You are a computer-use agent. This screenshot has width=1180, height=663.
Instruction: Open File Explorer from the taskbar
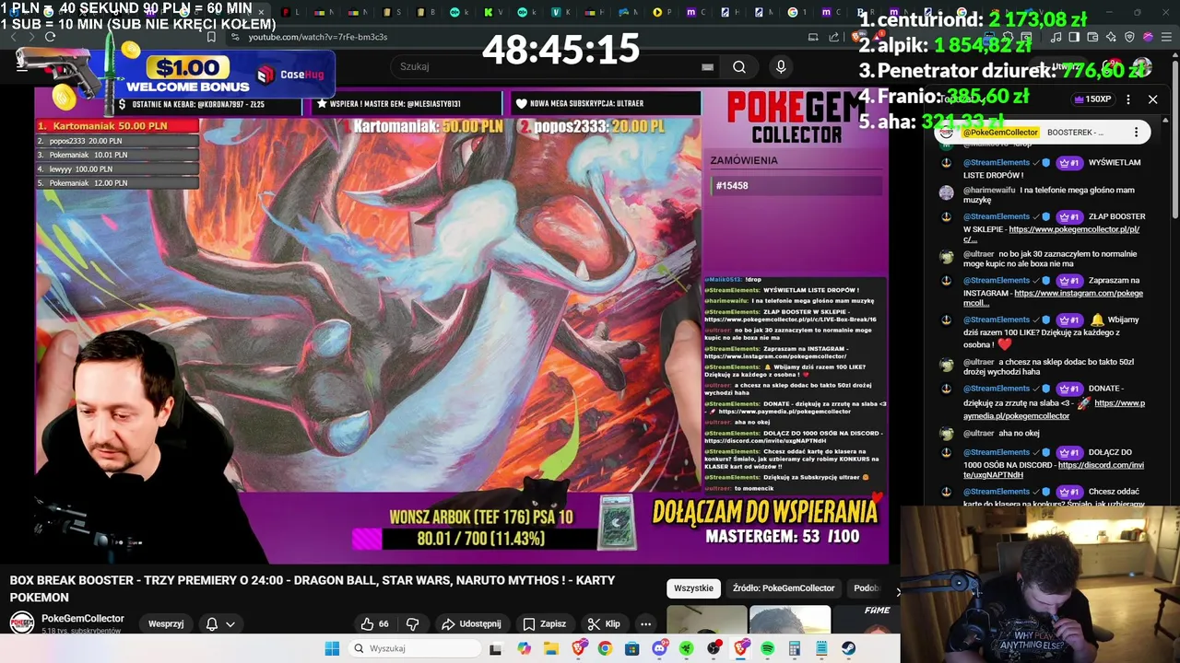coord(550,648)
